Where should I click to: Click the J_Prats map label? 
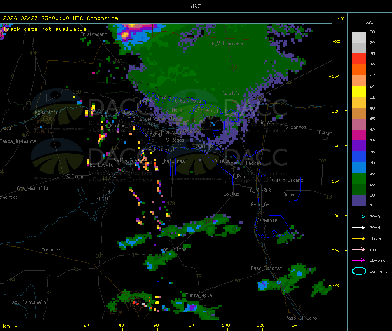click(241, 176)
